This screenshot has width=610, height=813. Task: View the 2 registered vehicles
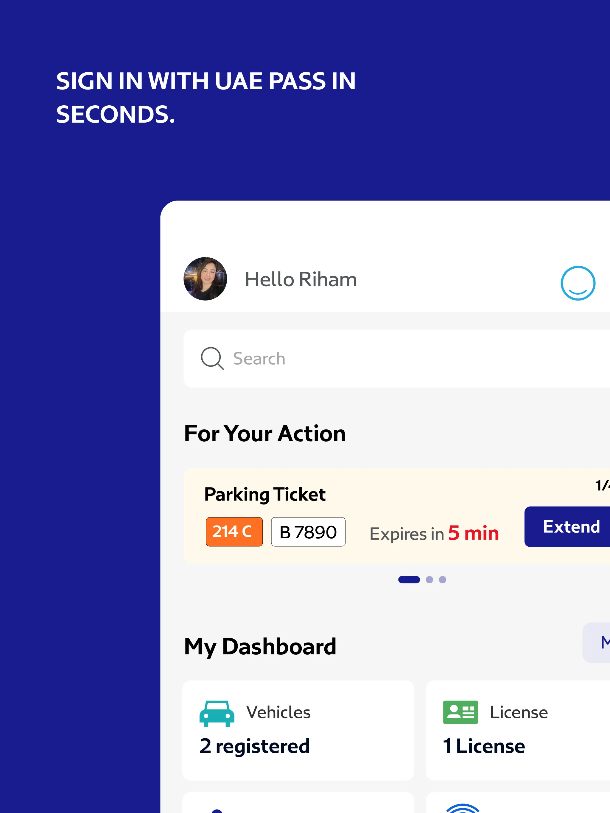(255, 745)
